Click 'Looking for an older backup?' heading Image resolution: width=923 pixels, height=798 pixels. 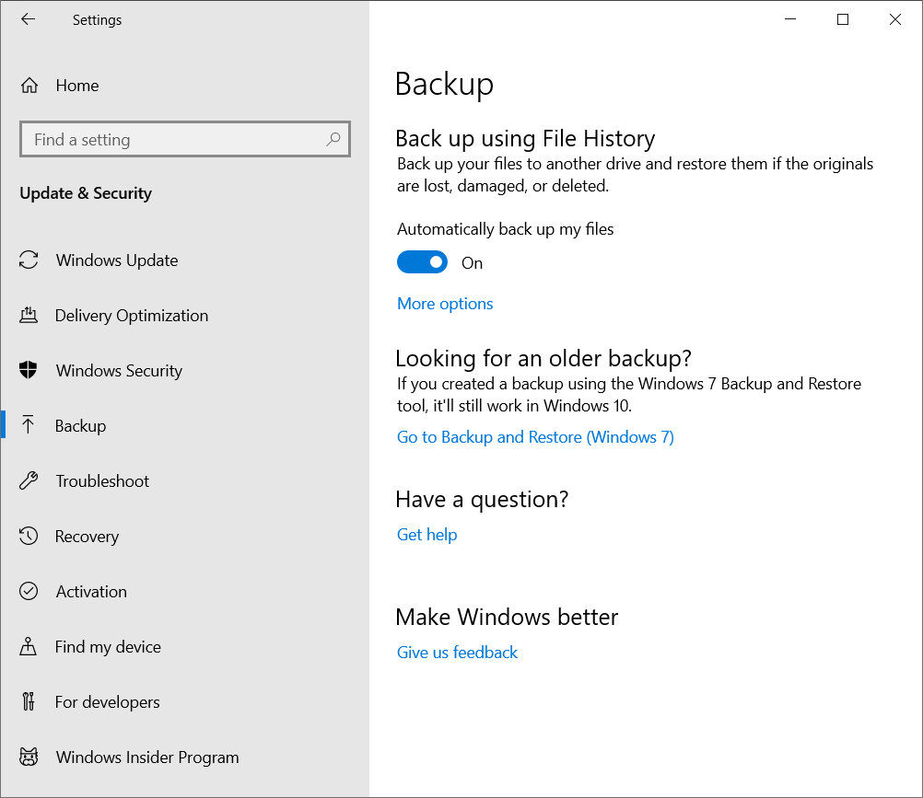(543, 358)
